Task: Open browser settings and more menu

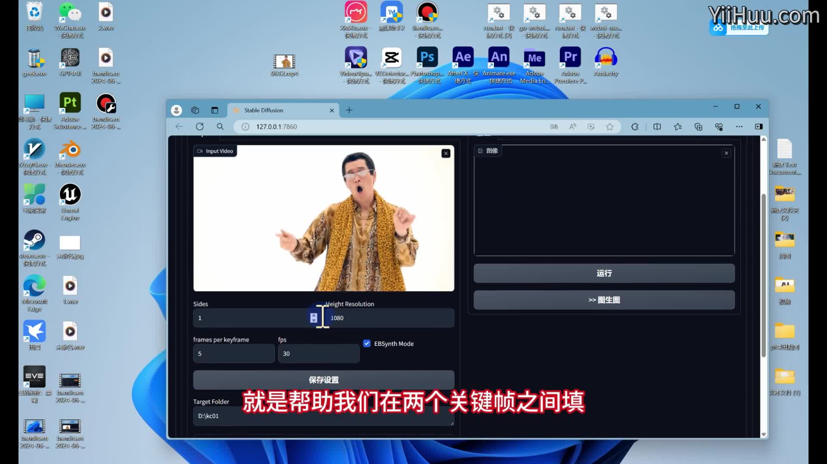Action: tap(739, 127)
